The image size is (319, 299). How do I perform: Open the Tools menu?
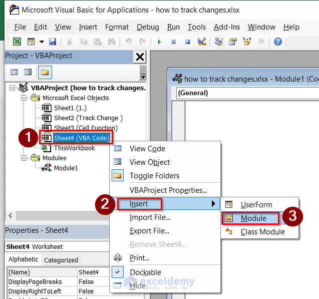196,27
